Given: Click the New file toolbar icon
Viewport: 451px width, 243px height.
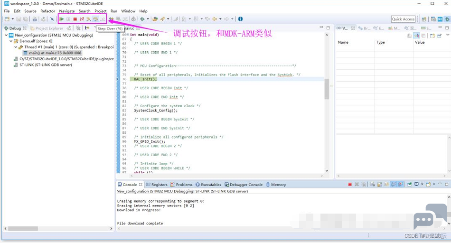Looking at the screenshot, I should coord(7,19).
